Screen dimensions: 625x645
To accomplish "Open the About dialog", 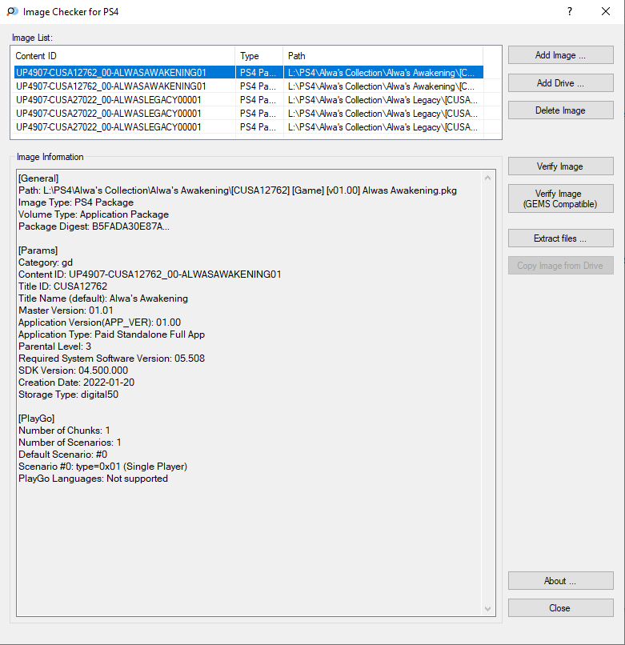I will 560,581.
